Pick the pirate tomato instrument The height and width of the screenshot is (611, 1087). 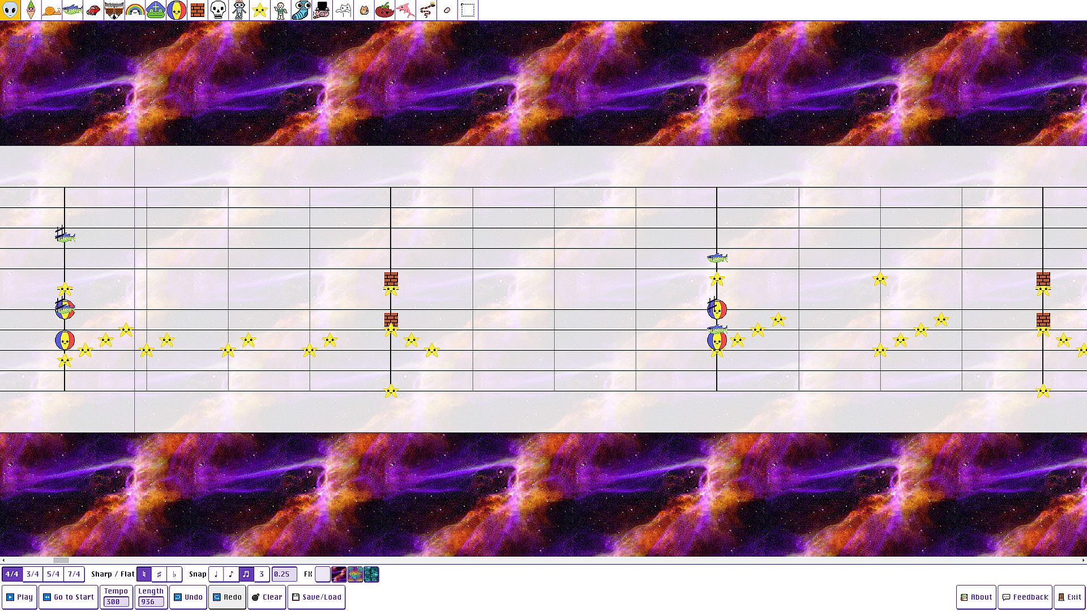pyautogui.click(x=384, y=10)
